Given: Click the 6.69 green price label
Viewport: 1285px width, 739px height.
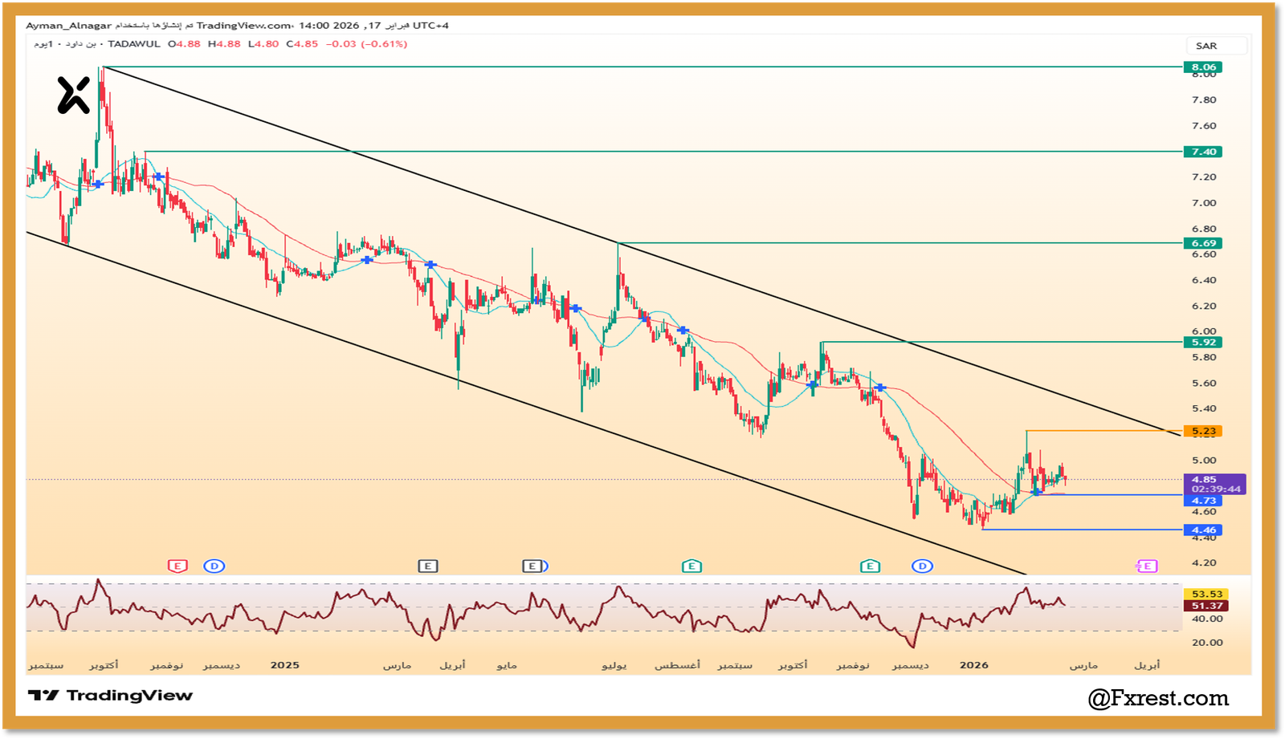Looking at the screenshot, I should point(1202,243).
